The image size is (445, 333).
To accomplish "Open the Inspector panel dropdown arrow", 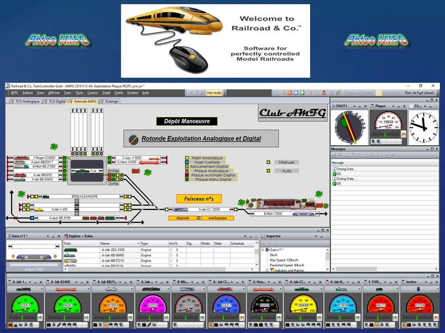I will (316, 236).
